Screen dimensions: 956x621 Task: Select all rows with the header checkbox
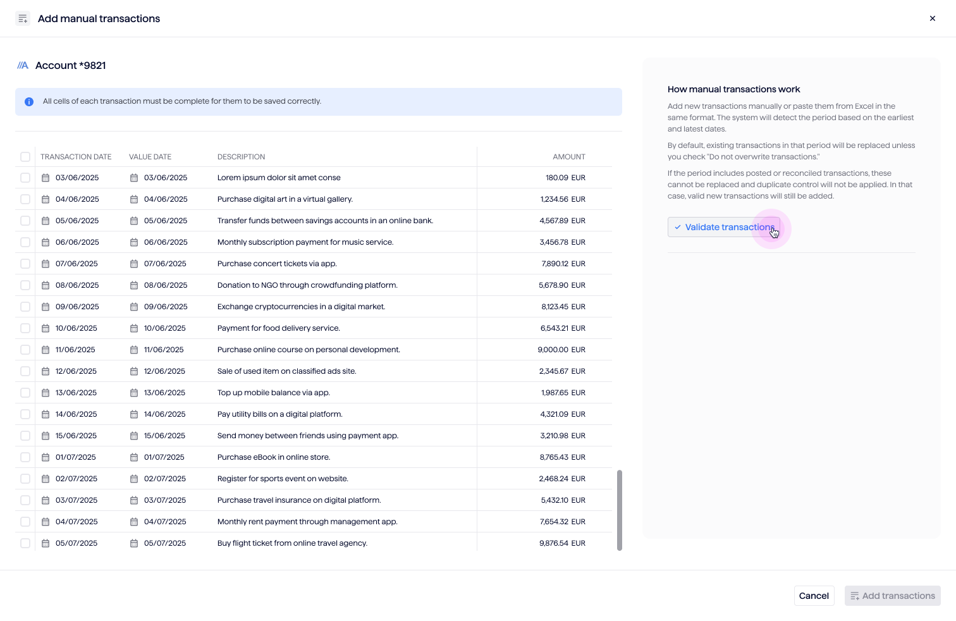(x=25, y=156)
